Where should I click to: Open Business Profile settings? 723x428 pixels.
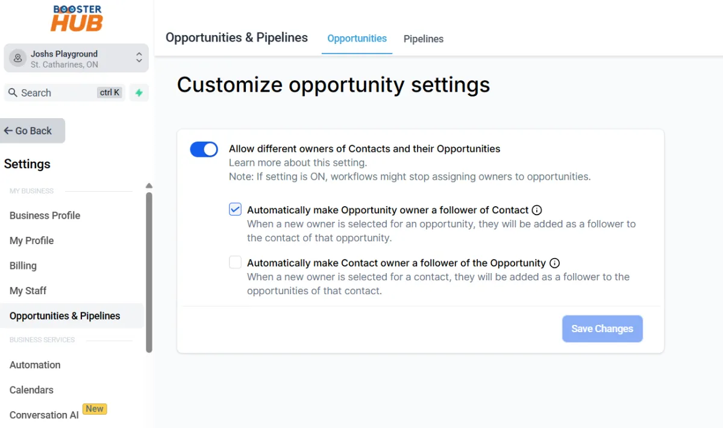tap(45, 216)
